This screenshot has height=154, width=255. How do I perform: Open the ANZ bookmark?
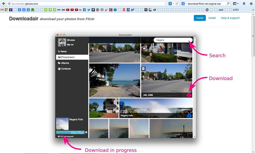(221, 10)
